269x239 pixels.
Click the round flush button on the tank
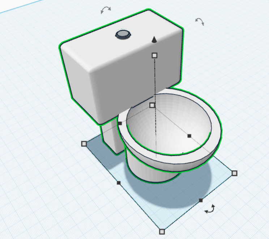coord(123,35)
